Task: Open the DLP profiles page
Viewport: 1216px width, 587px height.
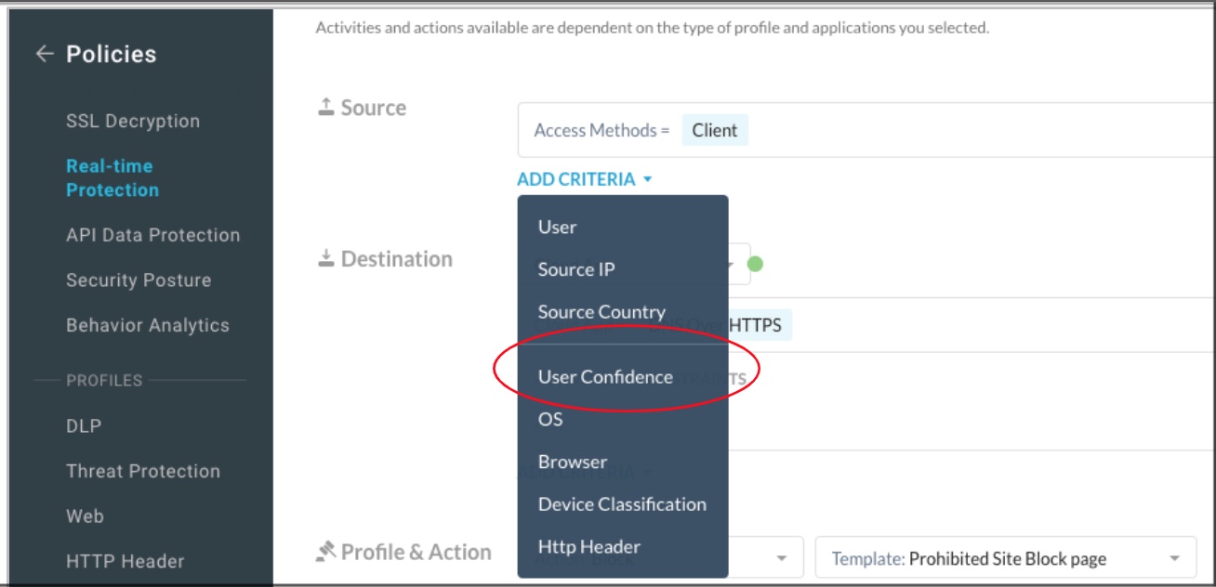Action: pos(84,426)
